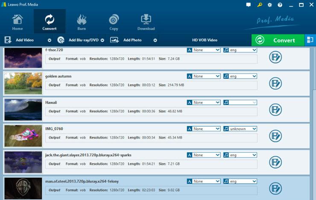The height and width of the screenshot is (200, 316).
Task: Start conversion with the green Convert button
Action: (x=278, y=40)
